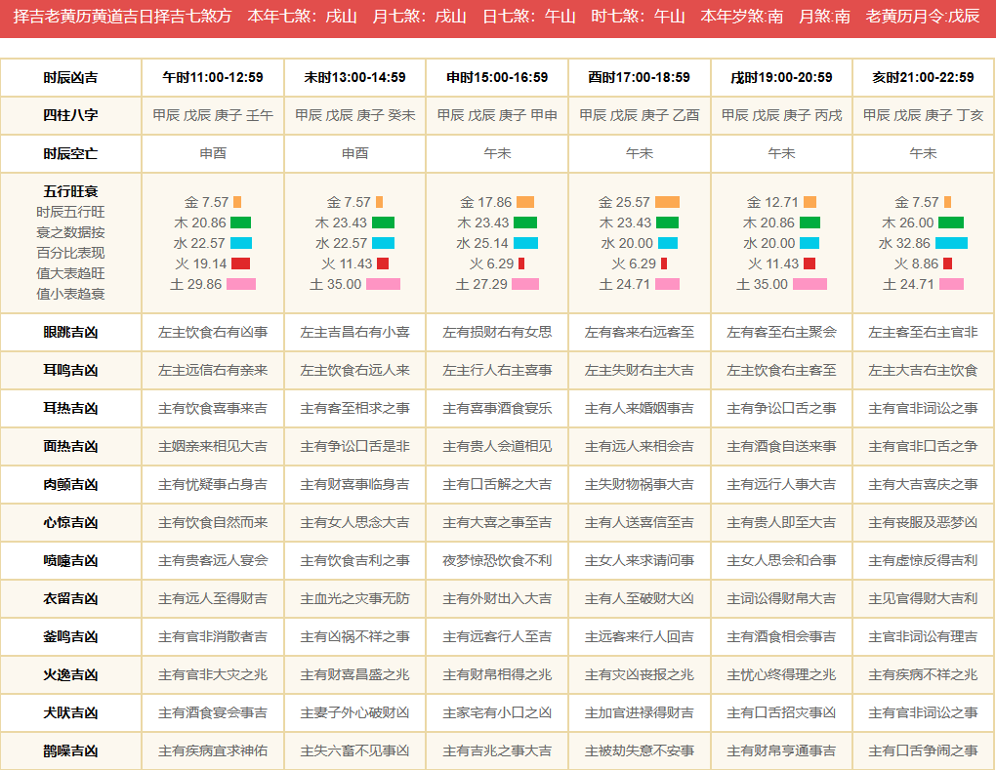Click the cell 主远客来行人回吉
The height and width of the screenshot is (770, 996).
tap(639, 636)
